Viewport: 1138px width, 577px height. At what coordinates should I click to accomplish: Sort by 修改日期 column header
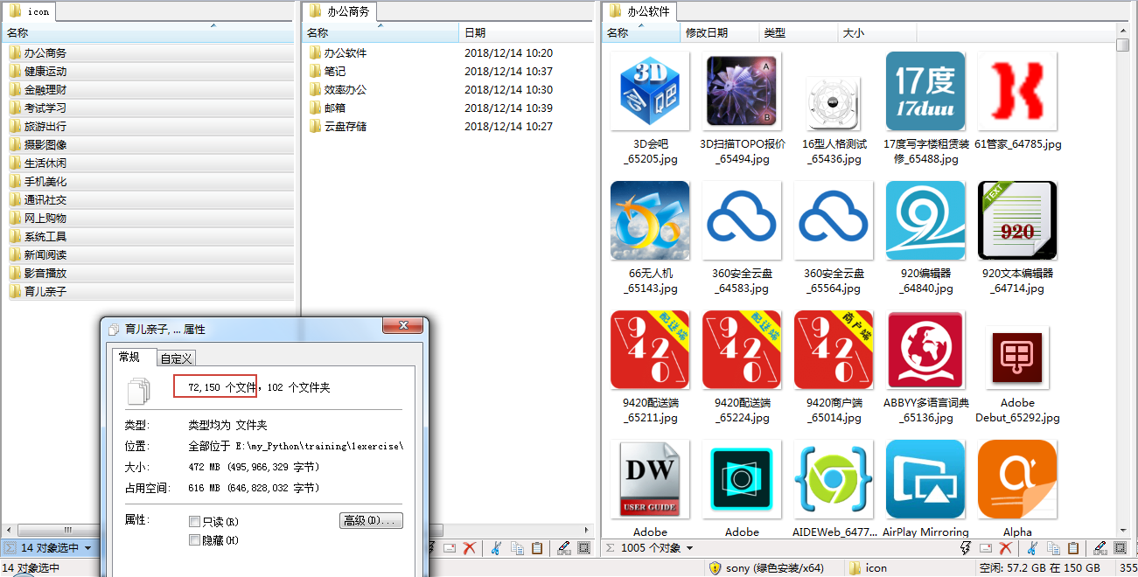click(x=719, y=32)
